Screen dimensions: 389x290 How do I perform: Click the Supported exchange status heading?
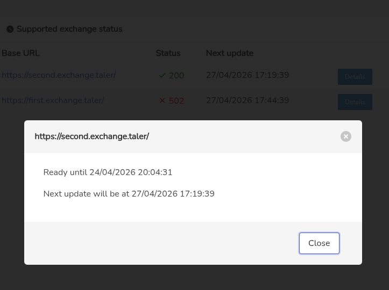[x=69, y=30]
